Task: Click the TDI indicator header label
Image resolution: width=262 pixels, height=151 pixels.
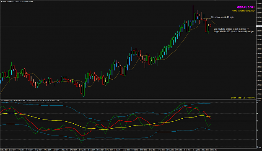Action: [30, 101]
